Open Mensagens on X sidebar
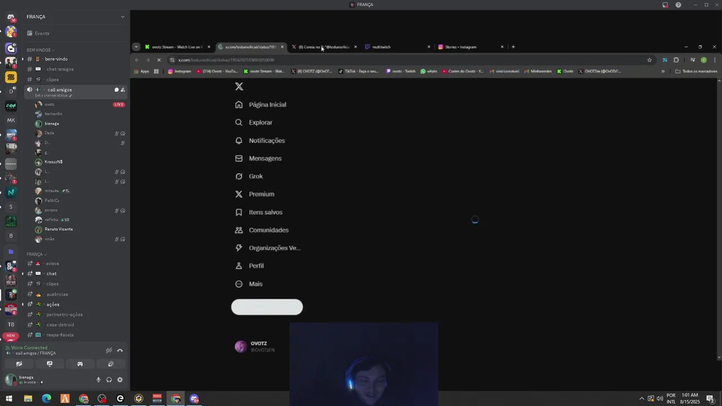 258,158
